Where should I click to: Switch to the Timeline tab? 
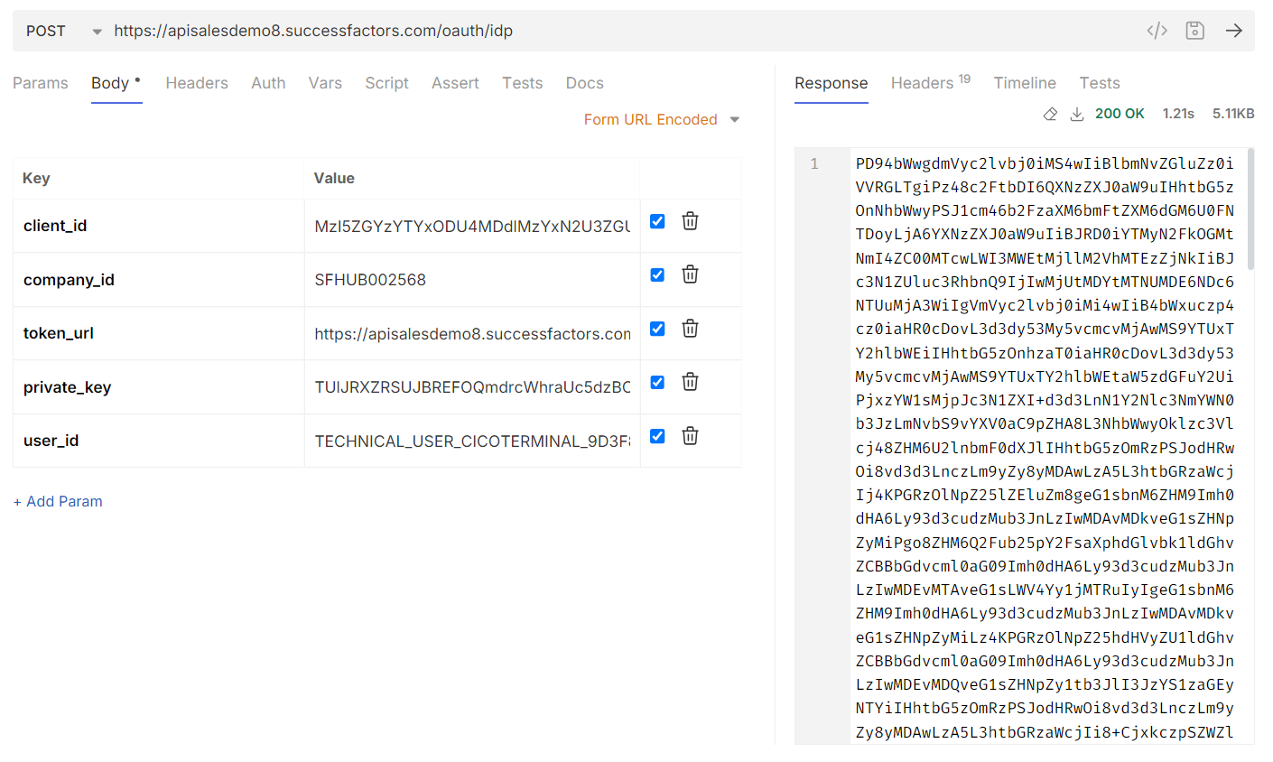1025,83
